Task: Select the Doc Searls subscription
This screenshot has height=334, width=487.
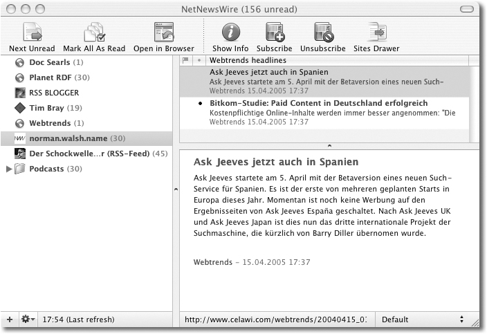Action: (86, 62)
